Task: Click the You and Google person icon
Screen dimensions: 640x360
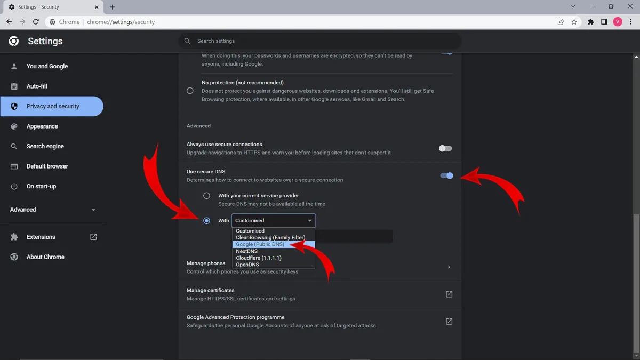Action: (x=14, y=66)
